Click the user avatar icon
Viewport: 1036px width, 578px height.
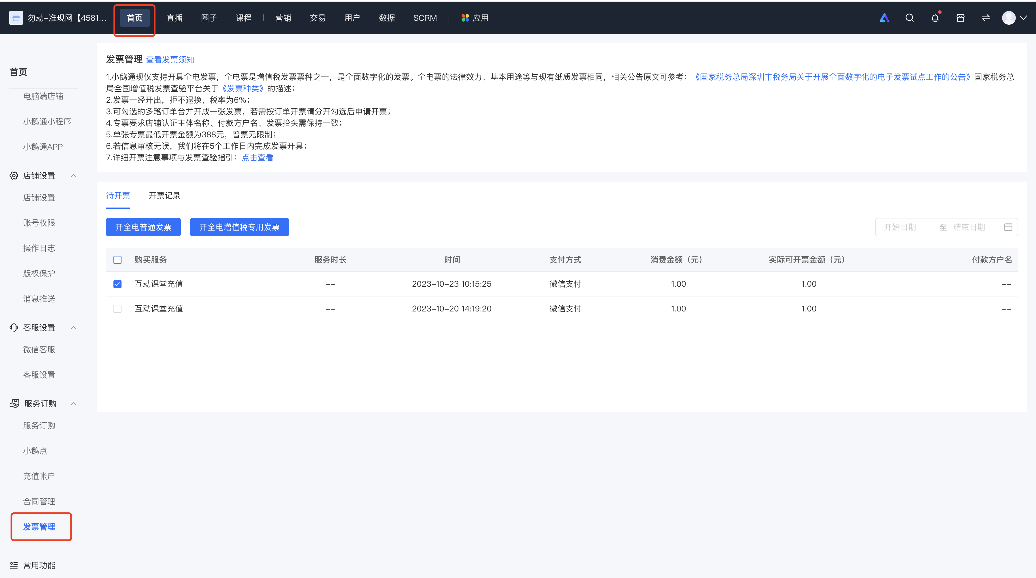pos(1009,18)
